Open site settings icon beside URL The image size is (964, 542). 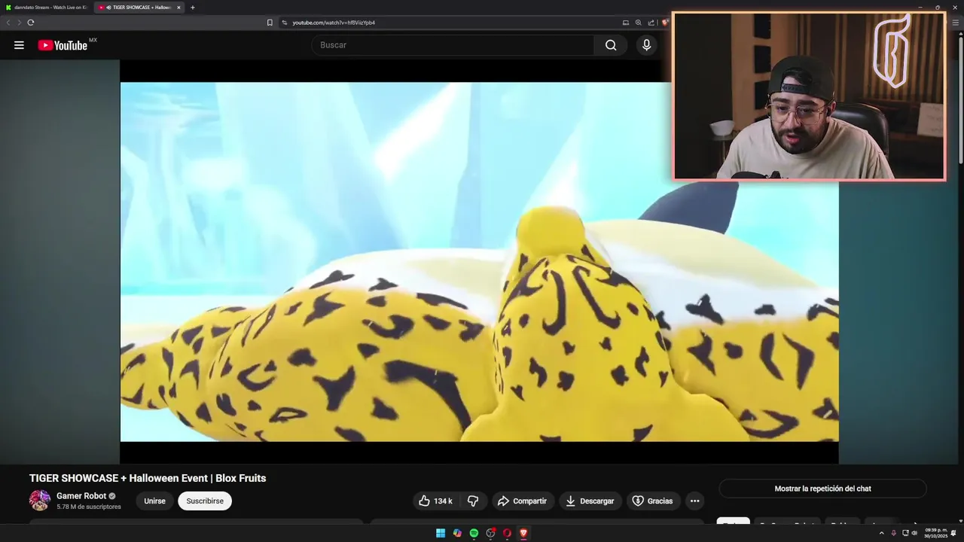pos(285,23)
